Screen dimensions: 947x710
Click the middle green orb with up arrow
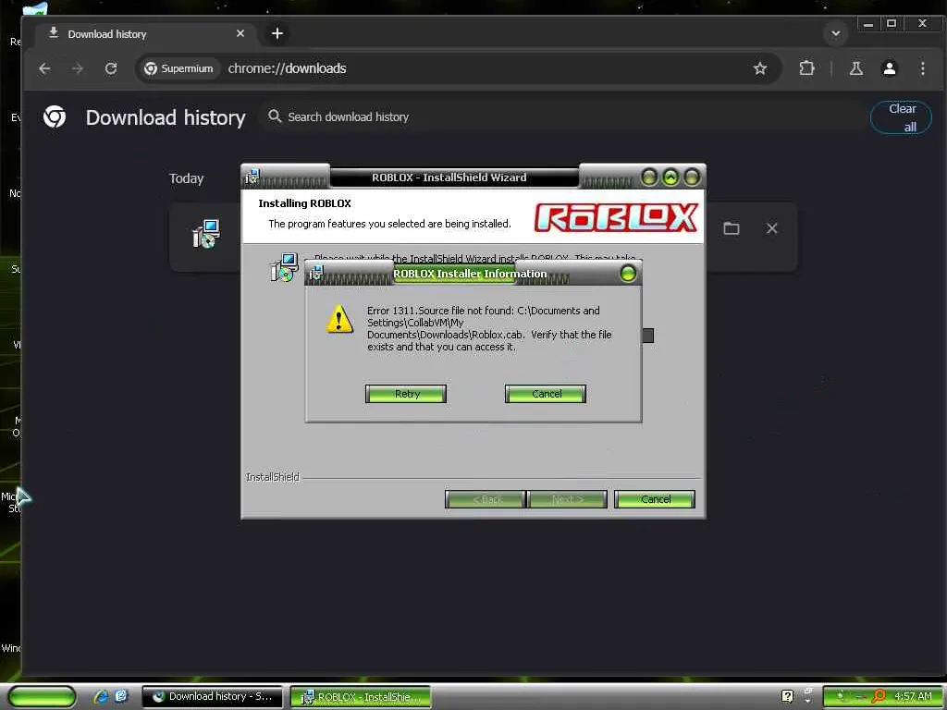point(670,177)
